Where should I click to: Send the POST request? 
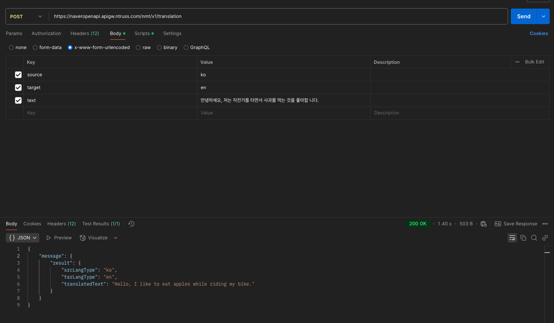click(x=524, y=16)
